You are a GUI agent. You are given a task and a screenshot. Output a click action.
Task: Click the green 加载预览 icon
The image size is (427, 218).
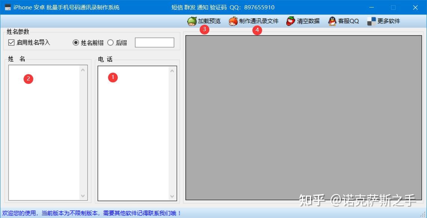click(192, 21)
